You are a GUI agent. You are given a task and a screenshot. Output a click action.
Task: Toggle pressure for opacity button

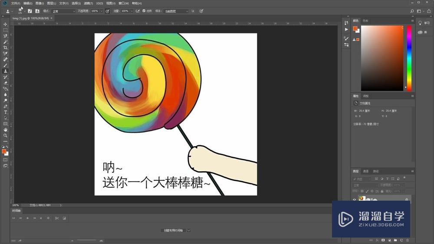pos(107,11)
